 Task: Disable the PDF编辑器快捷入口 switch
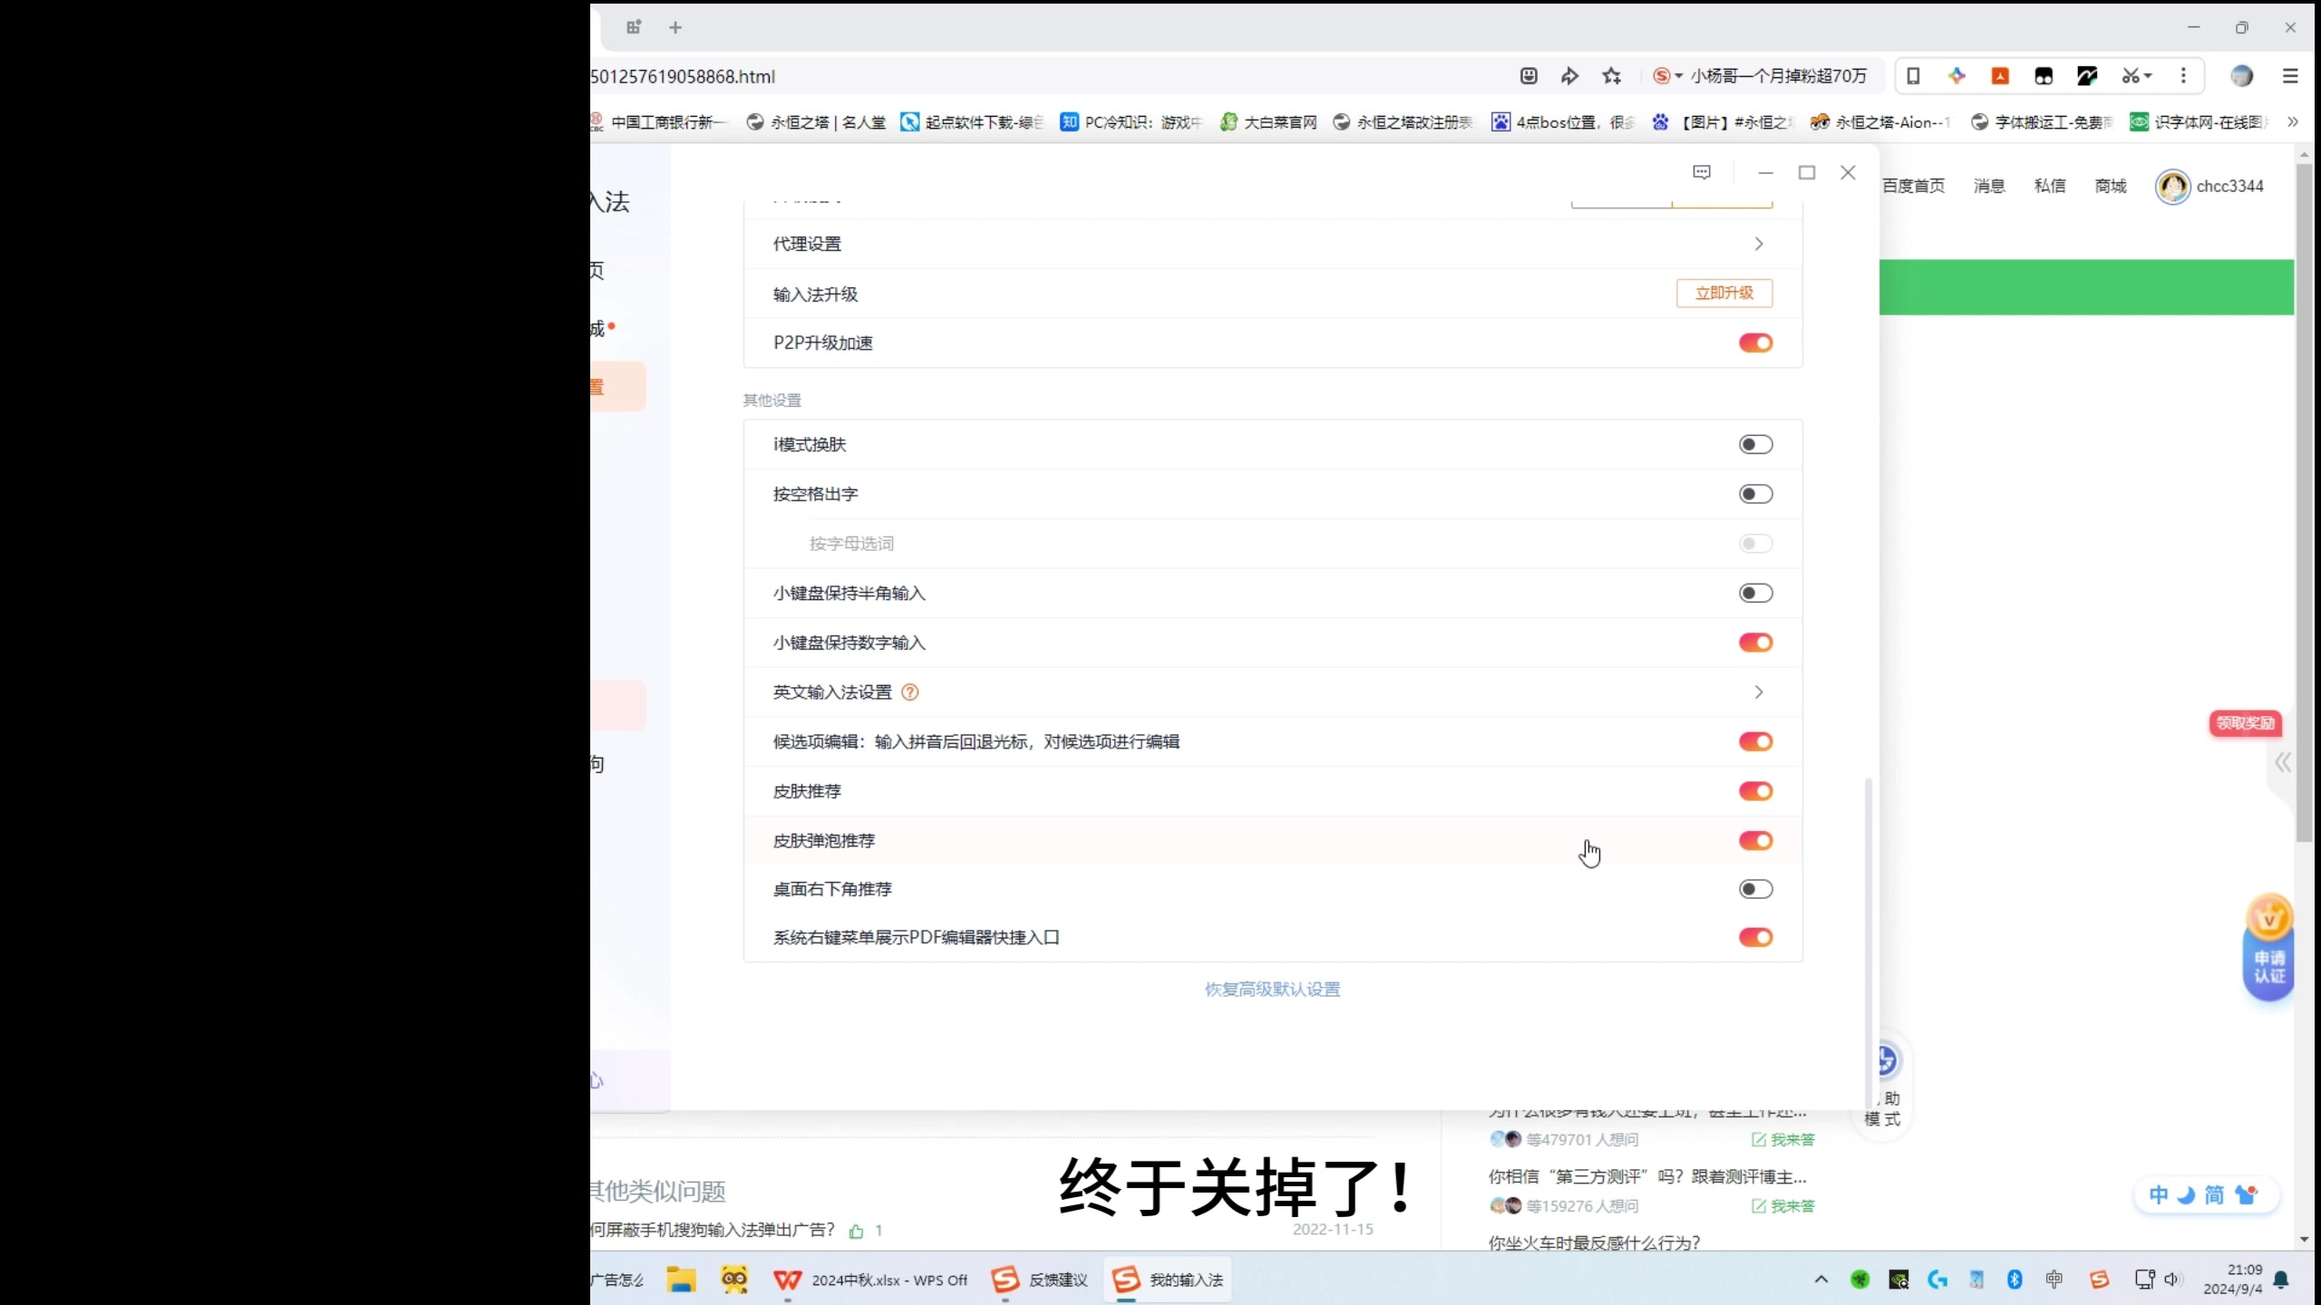point(1755,937)
